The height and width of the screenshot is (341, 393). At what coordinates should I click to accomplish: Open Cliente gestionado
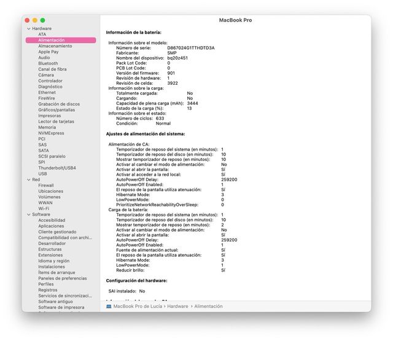[x=57, y=232]
